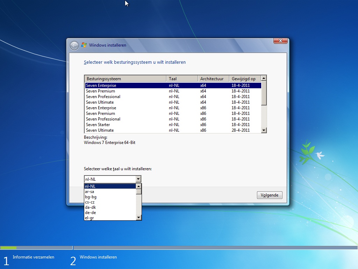Screen dimensions: 358x269
Task: Sort by Taal column header
Action: [x=182, y=79]
